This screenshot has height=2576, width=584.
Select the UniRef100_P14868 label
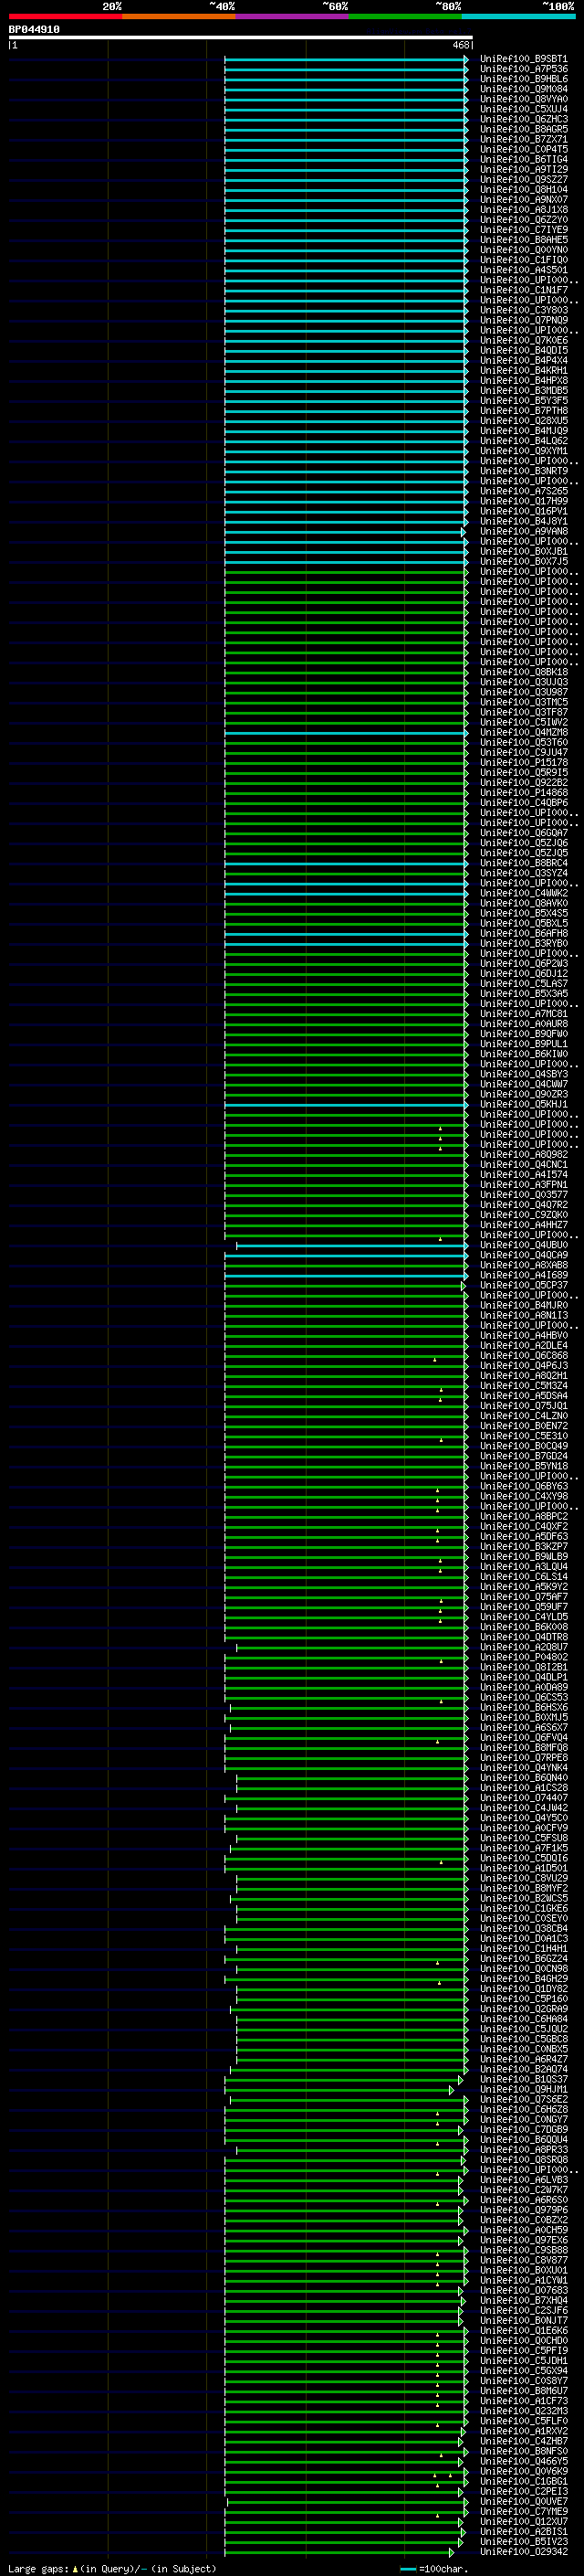pyautogui.click(x=523, y=792)
